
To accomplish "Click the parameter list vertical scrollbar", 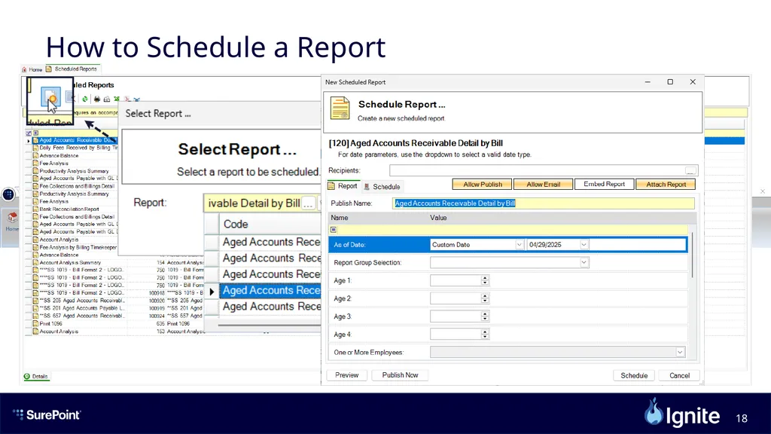I will [693, 255].
